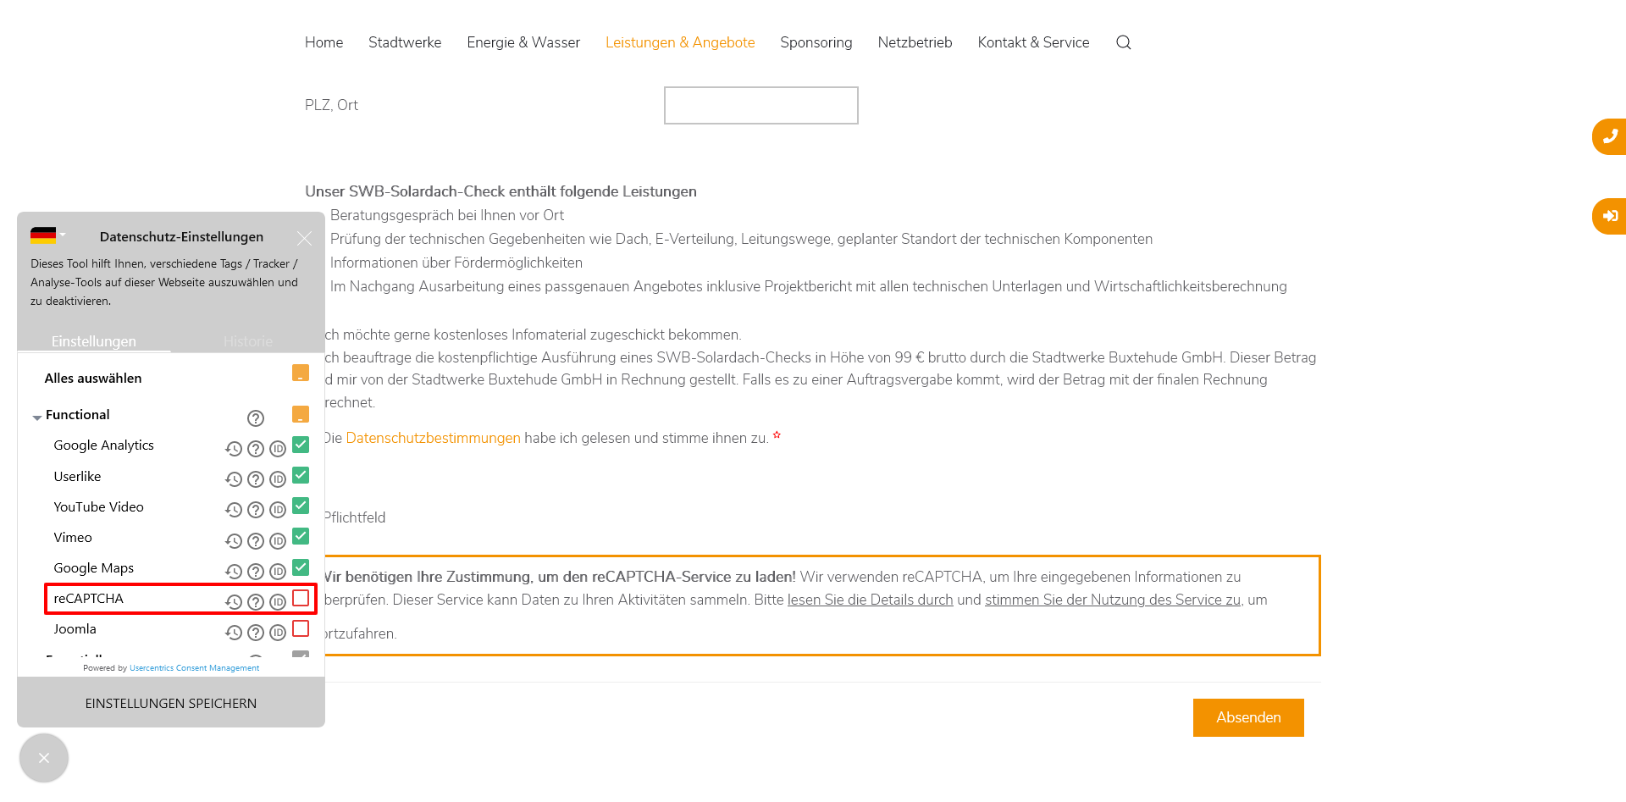1626x802 pixels.
Task: Click 'stimmen Sie der Nutzung des Service zu'
Action: pos(1113,600)
